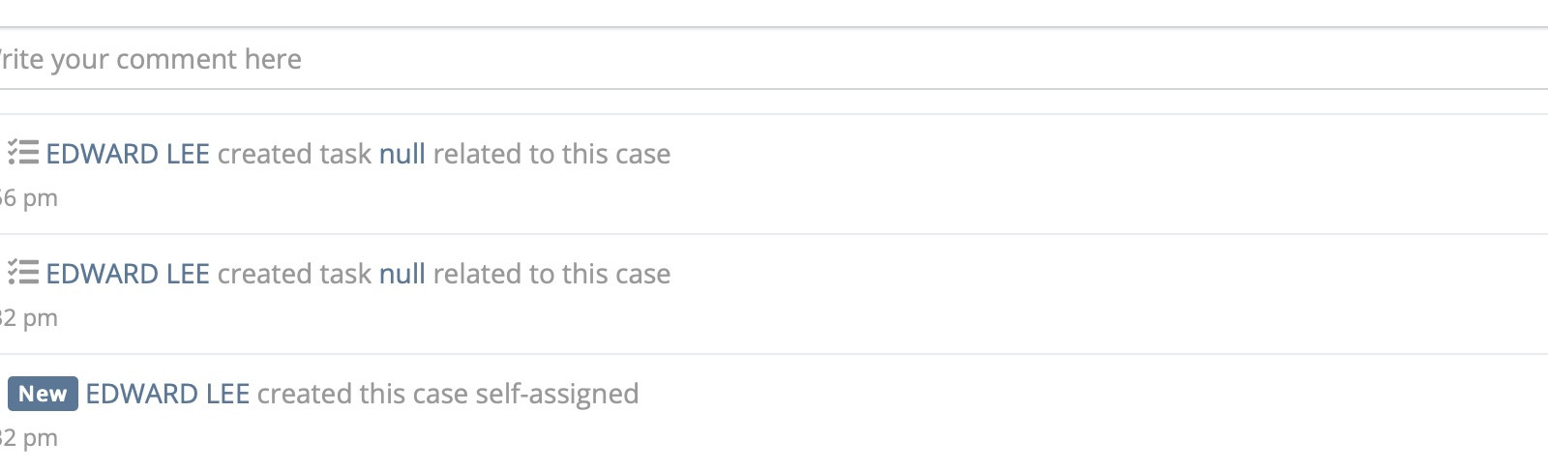Focus the 'Write your comment here' field

pos(677,59)
